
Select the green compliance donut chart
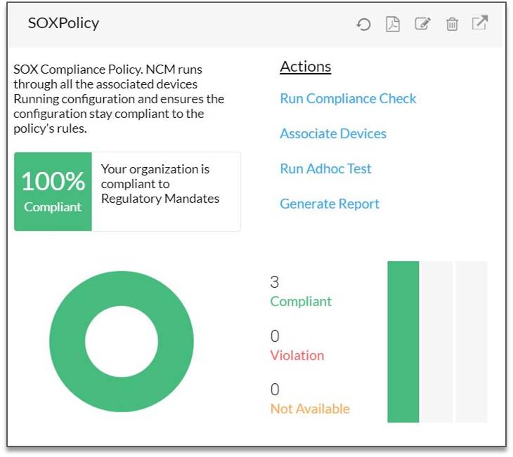pyautogui.click(x=122, y=341)
